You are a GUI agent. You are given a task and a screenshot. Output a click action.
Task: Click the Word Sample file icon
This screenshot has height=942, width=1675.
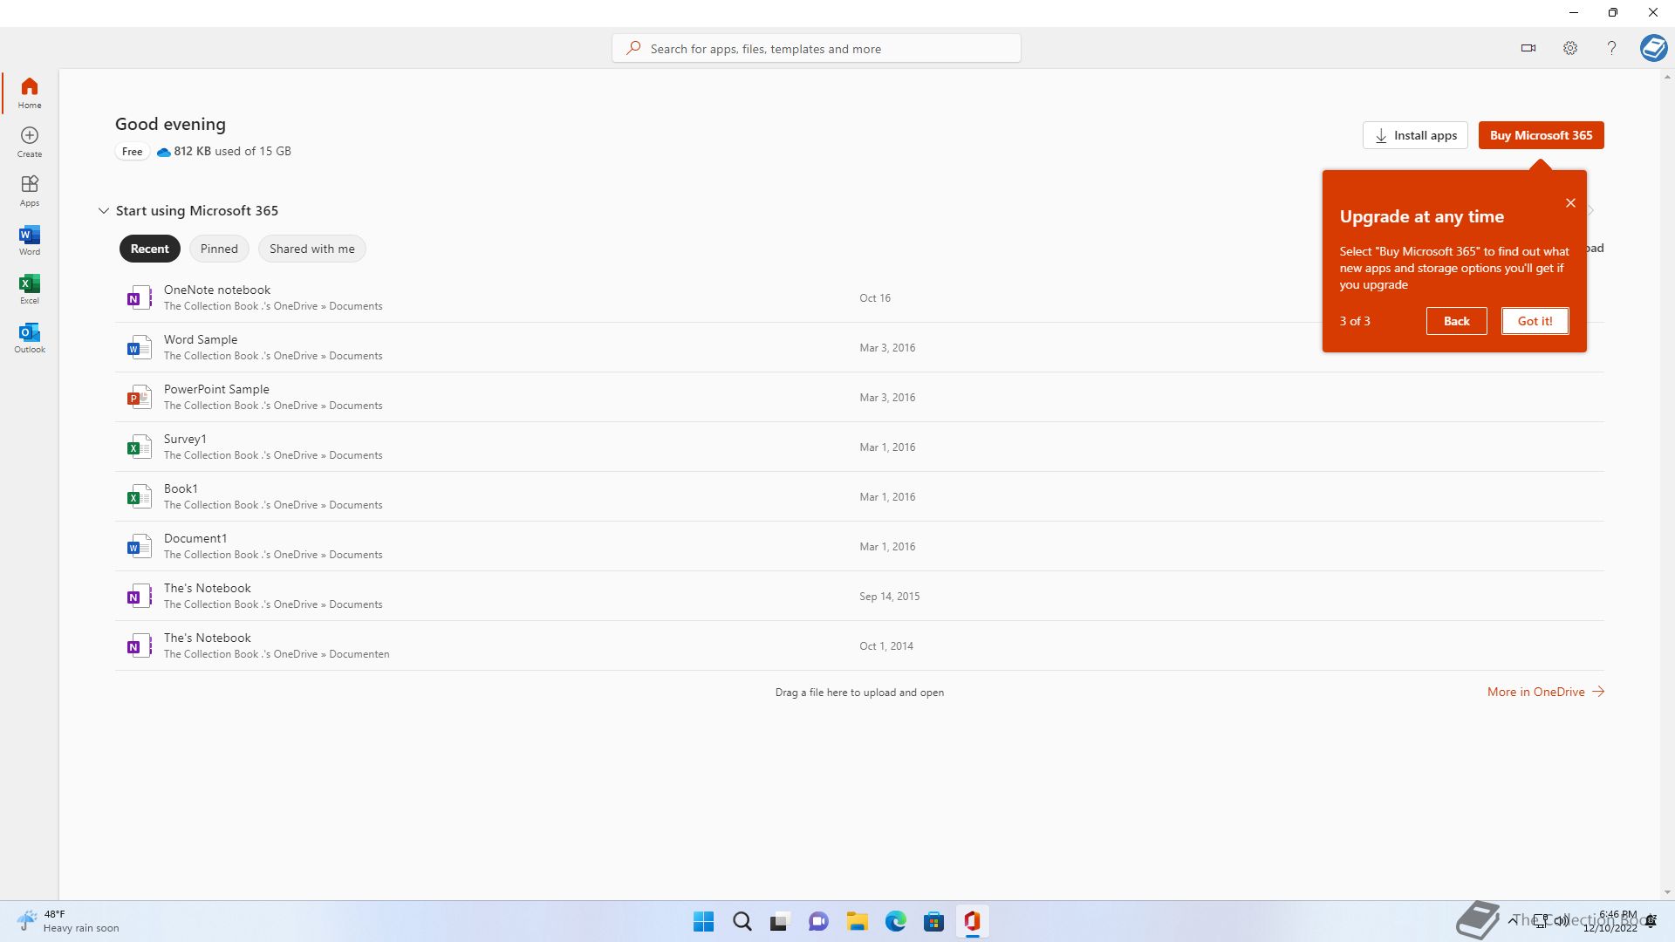[x=138, y=347]
